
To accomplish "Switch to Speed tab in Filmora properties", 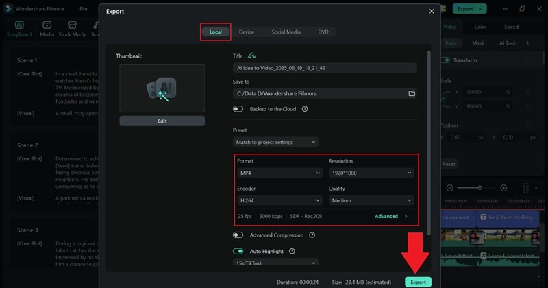I will tap(511, 27).
